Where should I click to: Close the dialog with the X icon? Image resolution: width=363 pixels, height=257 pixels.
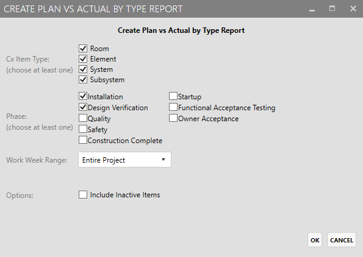tap(353, 9)
